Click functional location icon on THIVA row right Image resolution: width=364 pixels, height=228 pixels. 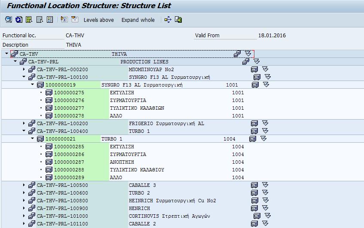pos(237,54)
